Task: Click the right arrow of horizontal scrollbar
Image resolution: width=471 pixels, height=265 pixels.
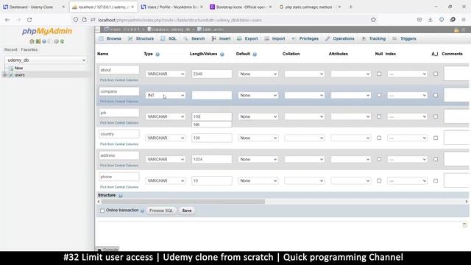Action: point(467,202)
